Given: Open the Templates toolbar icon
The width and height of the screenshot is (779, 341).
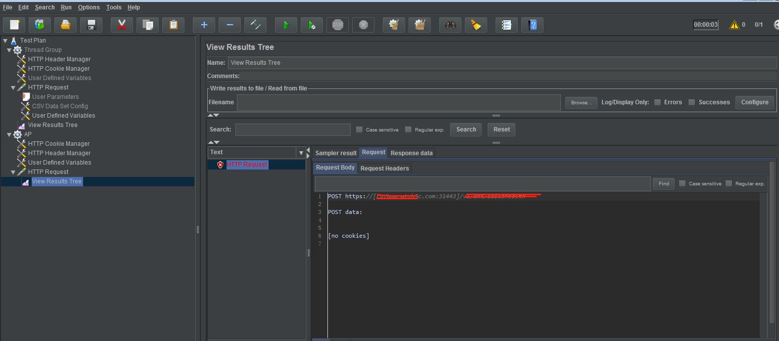Looking at the screenshot, I should [40, 25].
